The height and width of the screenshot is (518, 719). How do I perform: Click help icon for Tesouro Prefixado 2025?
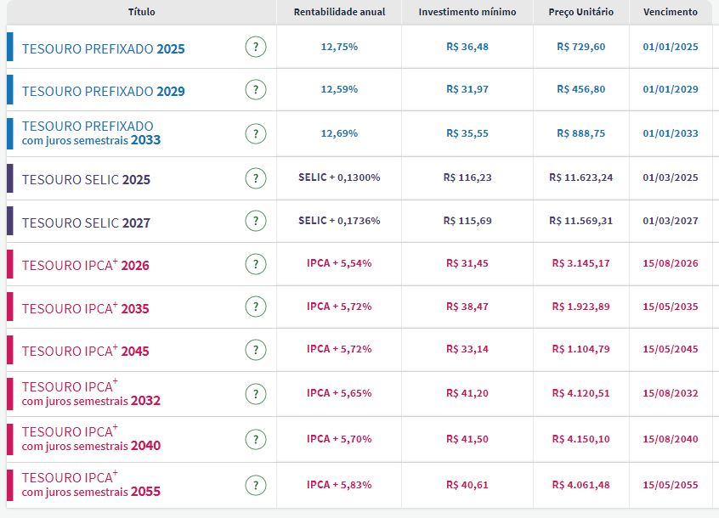(255, 47)
